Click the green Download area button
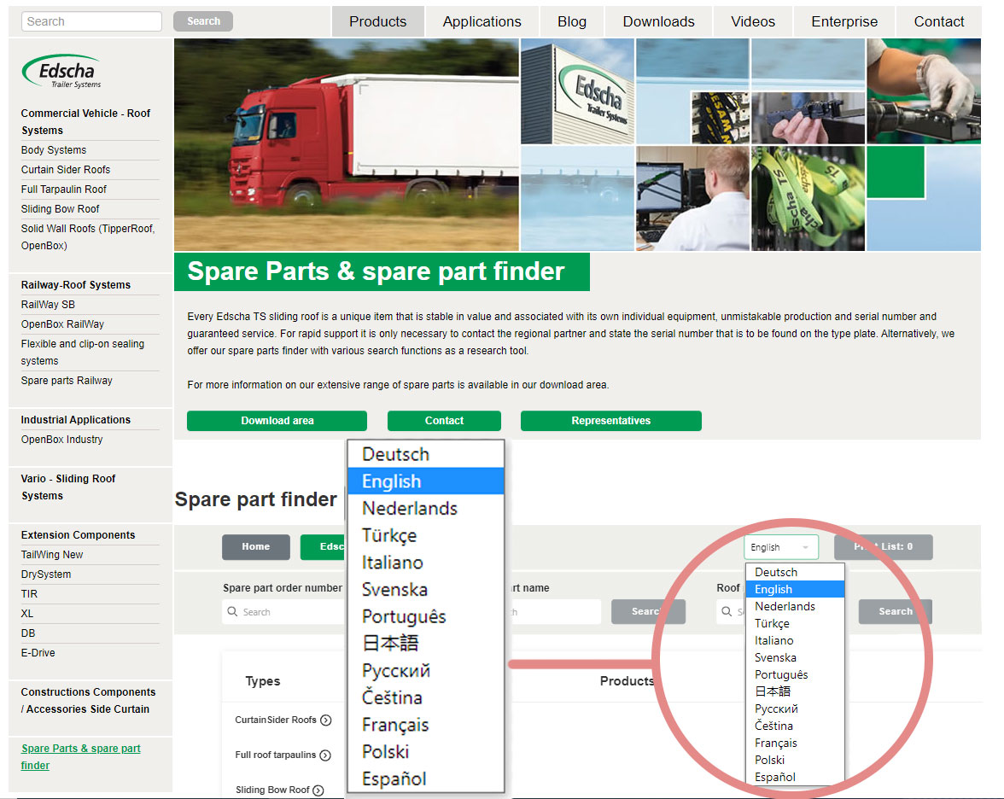Viewport: 1004px width, 799px height. (x=277, y=421)
